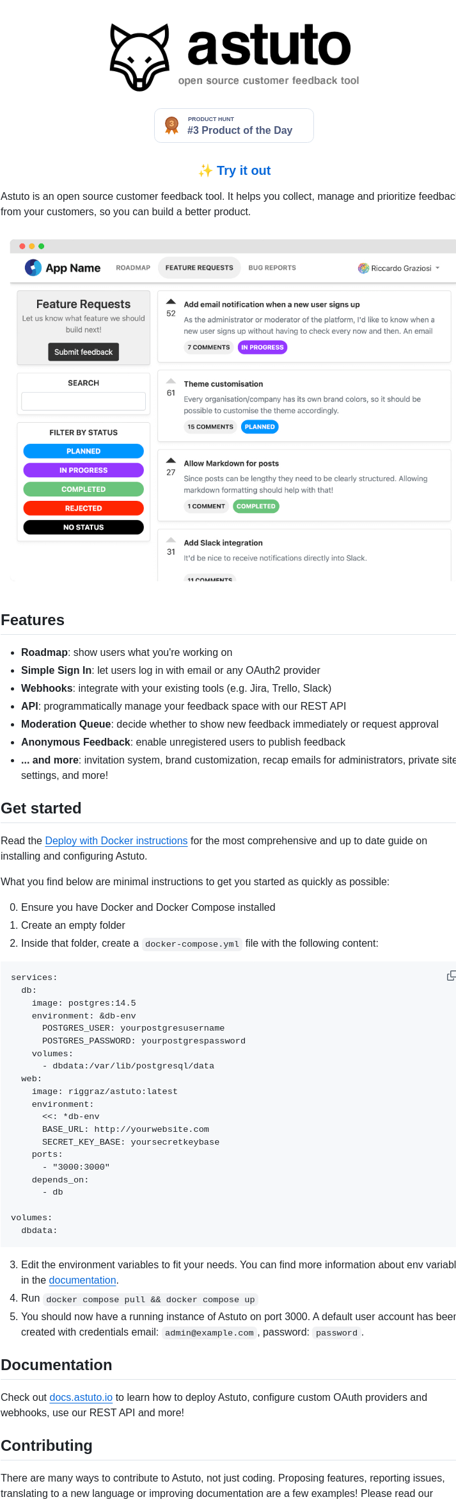Toggle the Planned status filter
The width and height of the screenshot is (456, 1504).
pyautogui.click(x=83, y=452)
